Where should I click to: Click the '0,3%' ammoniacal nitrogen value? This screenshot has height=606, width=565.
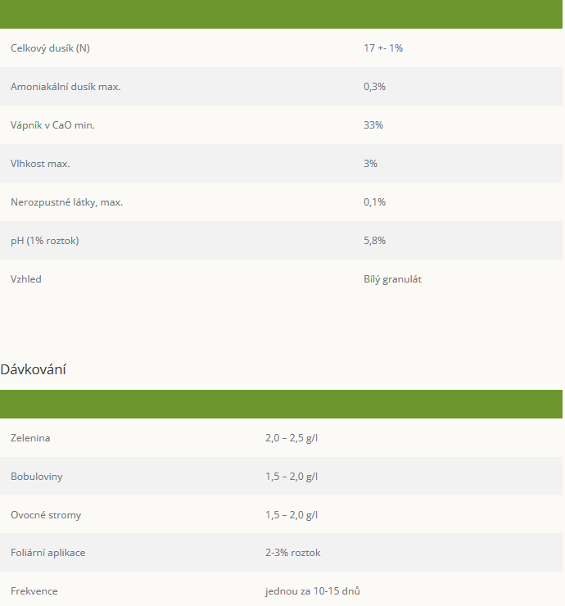click(x=374, y=87)
